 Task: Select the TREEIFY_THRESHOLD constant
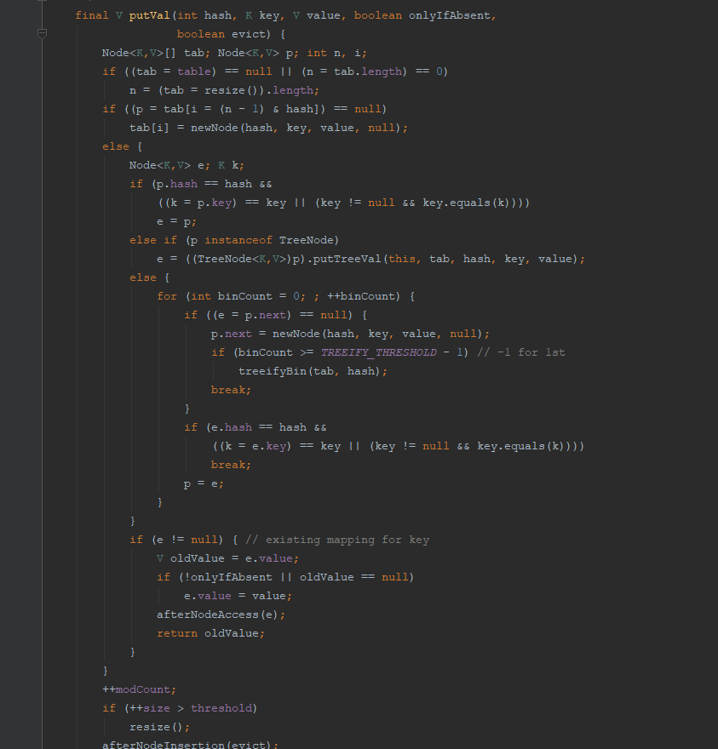[x=378, y=352]
